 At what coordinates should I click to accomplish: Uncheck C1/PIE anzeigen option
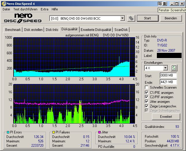pyautogui.click(x=147, y=92)
